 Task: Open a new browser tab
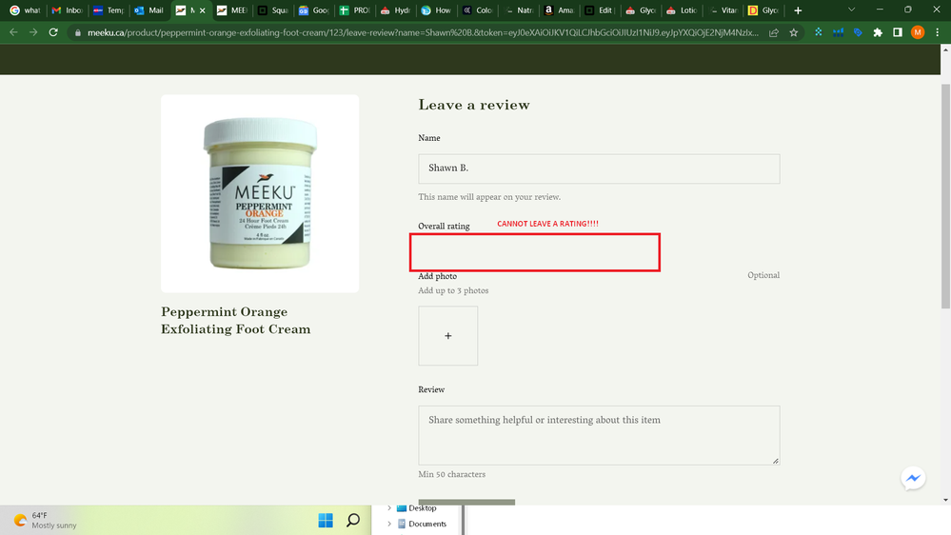(x=798, y=10)
